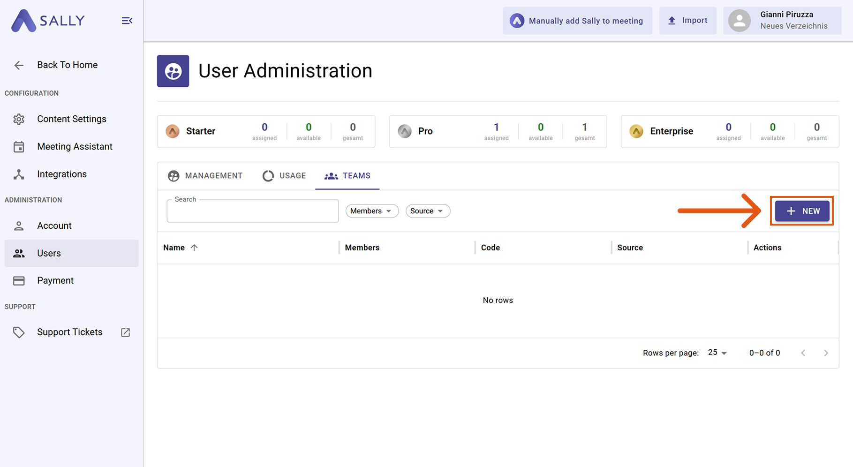The width and height of the screenshot is (853, 467).
Task: Switch to the Usage tab
Action: coord(284,176)
